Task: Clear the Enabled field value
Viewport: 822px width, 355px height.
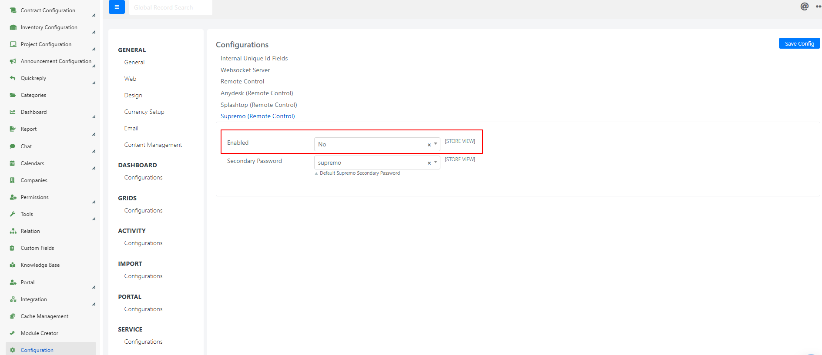Action: (x=429, y=145)
